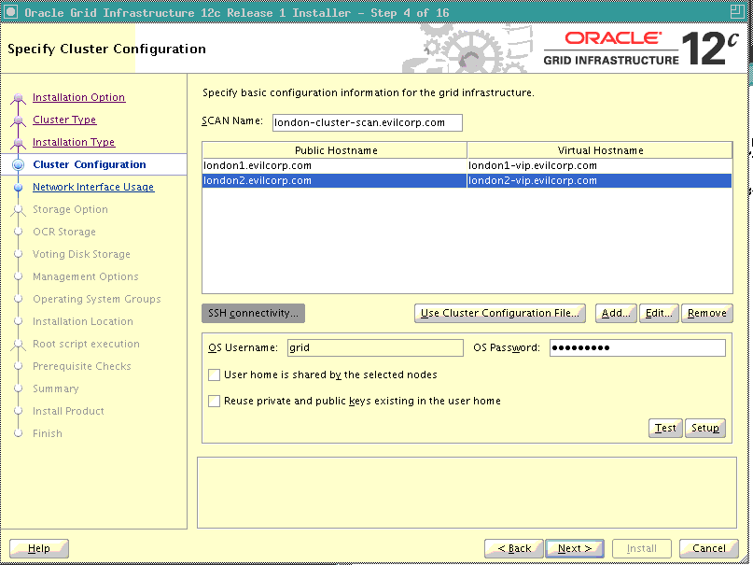
Task: Click the Prerequisite Checks step
Action: point(81,366)
